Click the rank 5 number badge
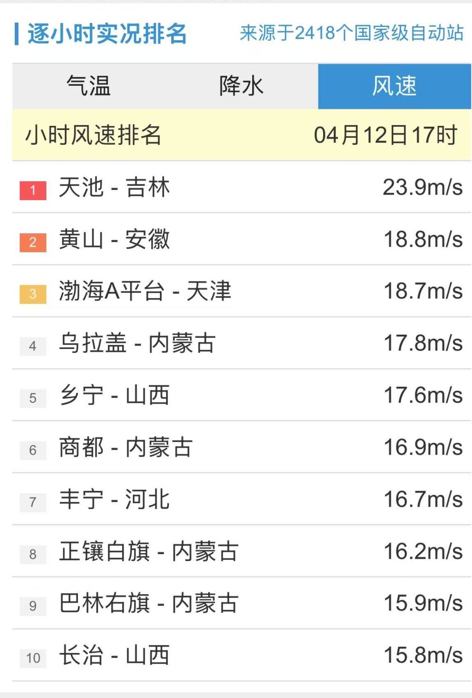The image size is (472, 698). (x=33, y=398)
